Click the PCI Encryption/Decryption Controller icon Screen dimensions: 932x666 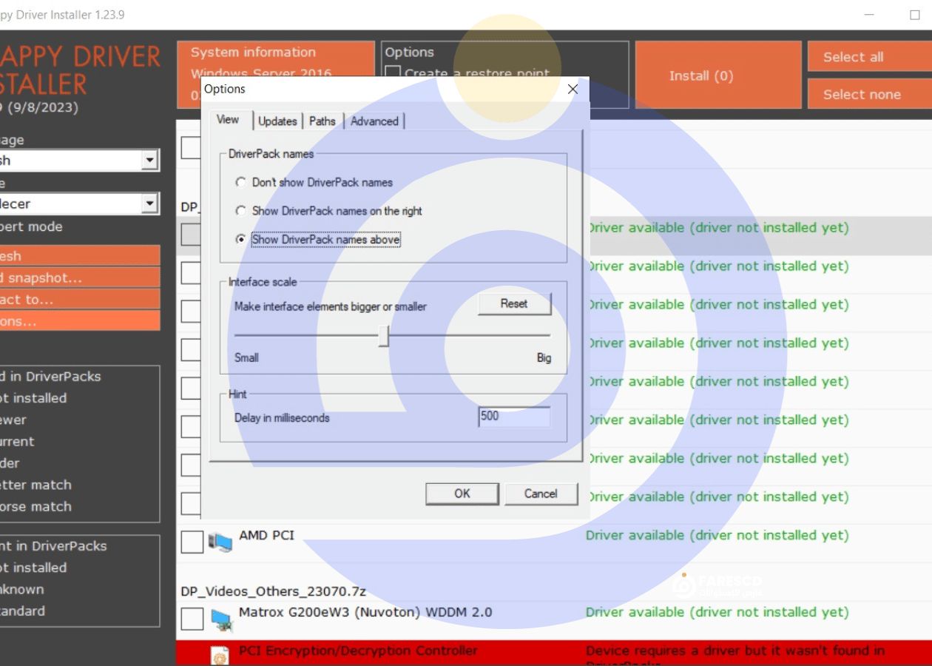[220, 655]
